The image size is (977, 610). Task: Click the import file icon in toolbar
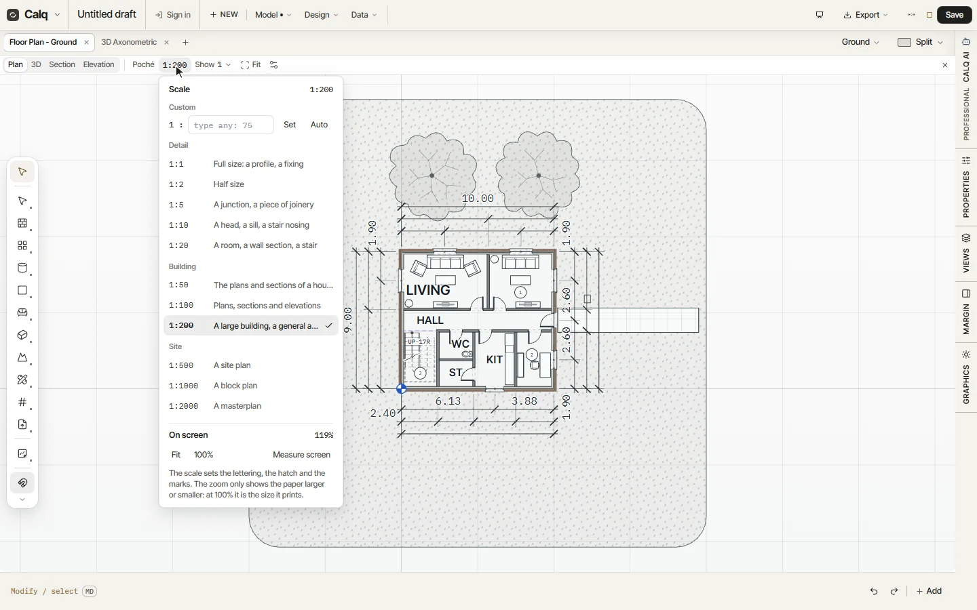pyautogui.click(x=22, y=425)
